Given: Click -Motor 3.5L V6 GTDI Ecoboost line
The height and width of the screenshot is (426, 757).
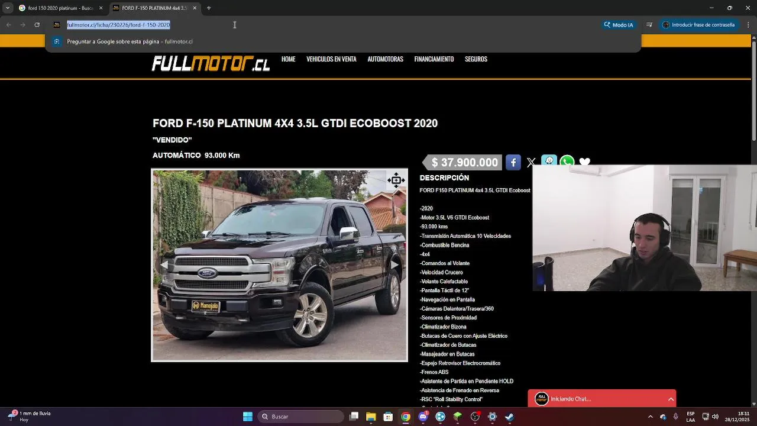Looking at the screenshot, I should point(454,218).
